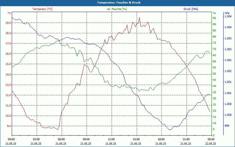Click the green "0" humidity axis tick
The image size is (235, 147).
coord(214,136)
